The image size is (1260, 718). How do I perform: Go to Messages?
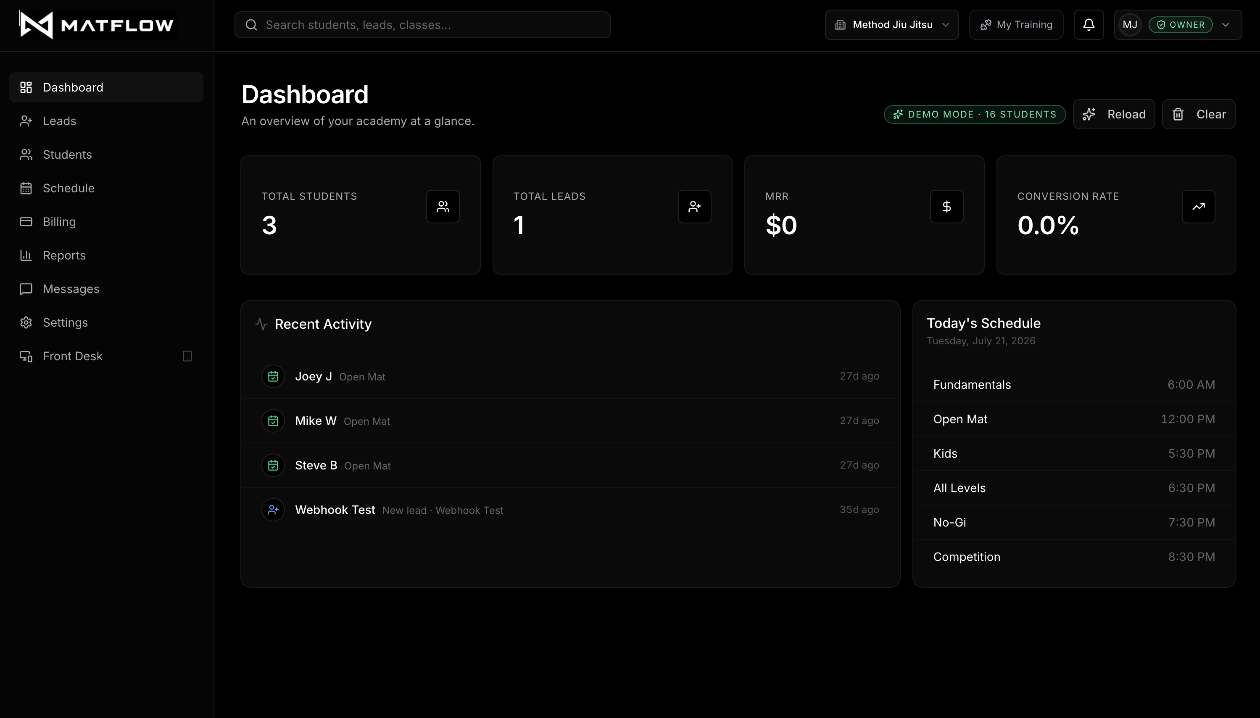pos(106,288)
